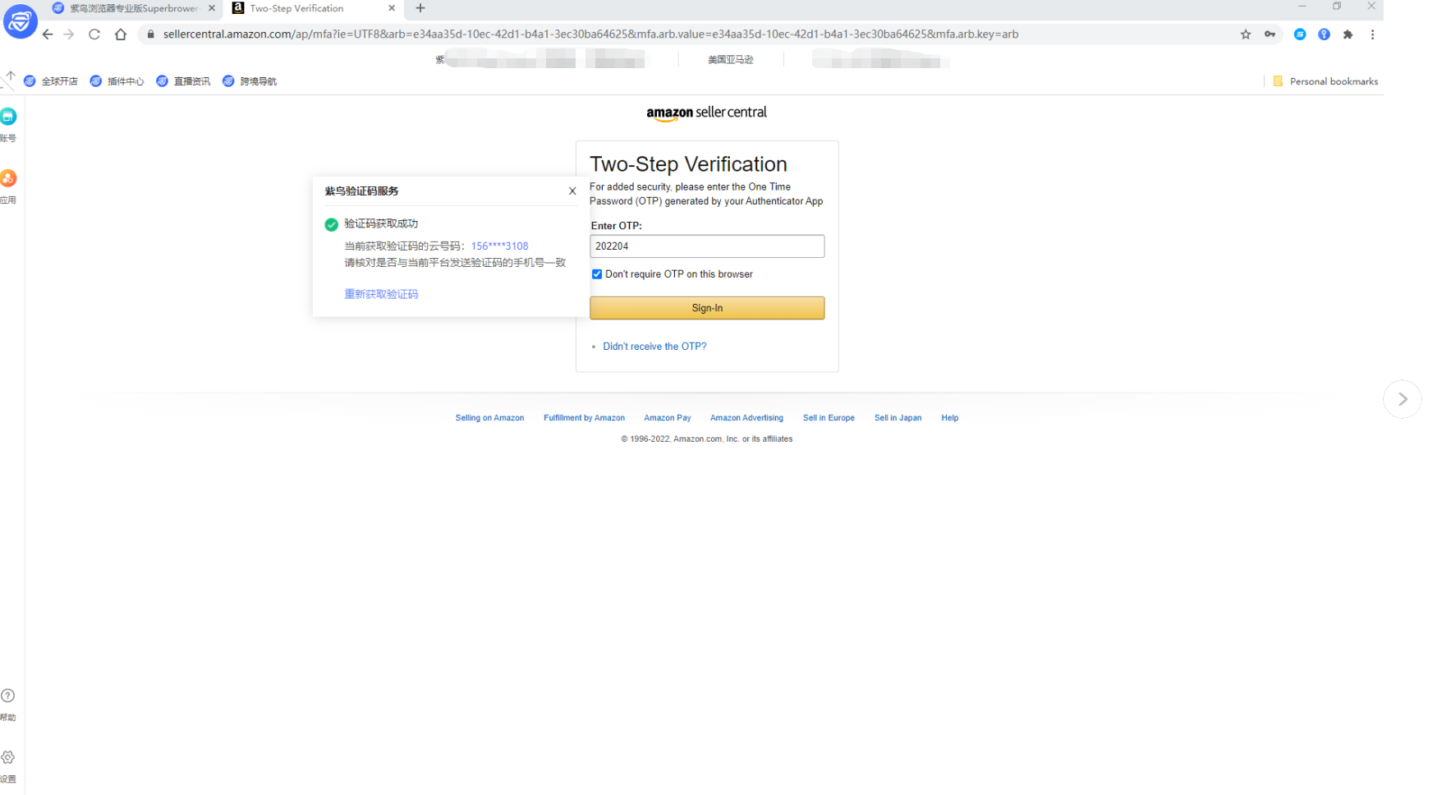Expand the right-side arrow panel
The width and height of the screenshot is (1437, 795).
coord(1402,399)
